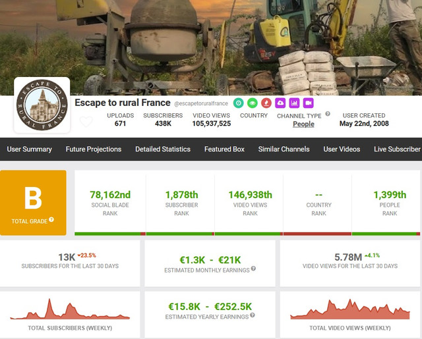Click the B Total Grade box

point(33,203)
